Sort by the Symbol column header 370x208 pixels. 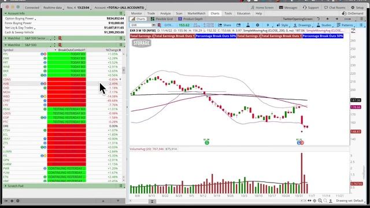point(8,50)
